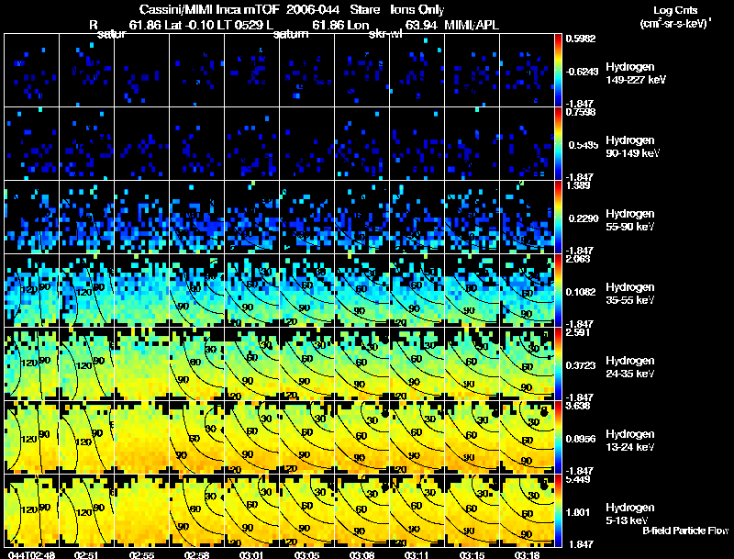
Task: Click the Cassini/MIMI Inca mTOF title
Action: pos(209,9)
